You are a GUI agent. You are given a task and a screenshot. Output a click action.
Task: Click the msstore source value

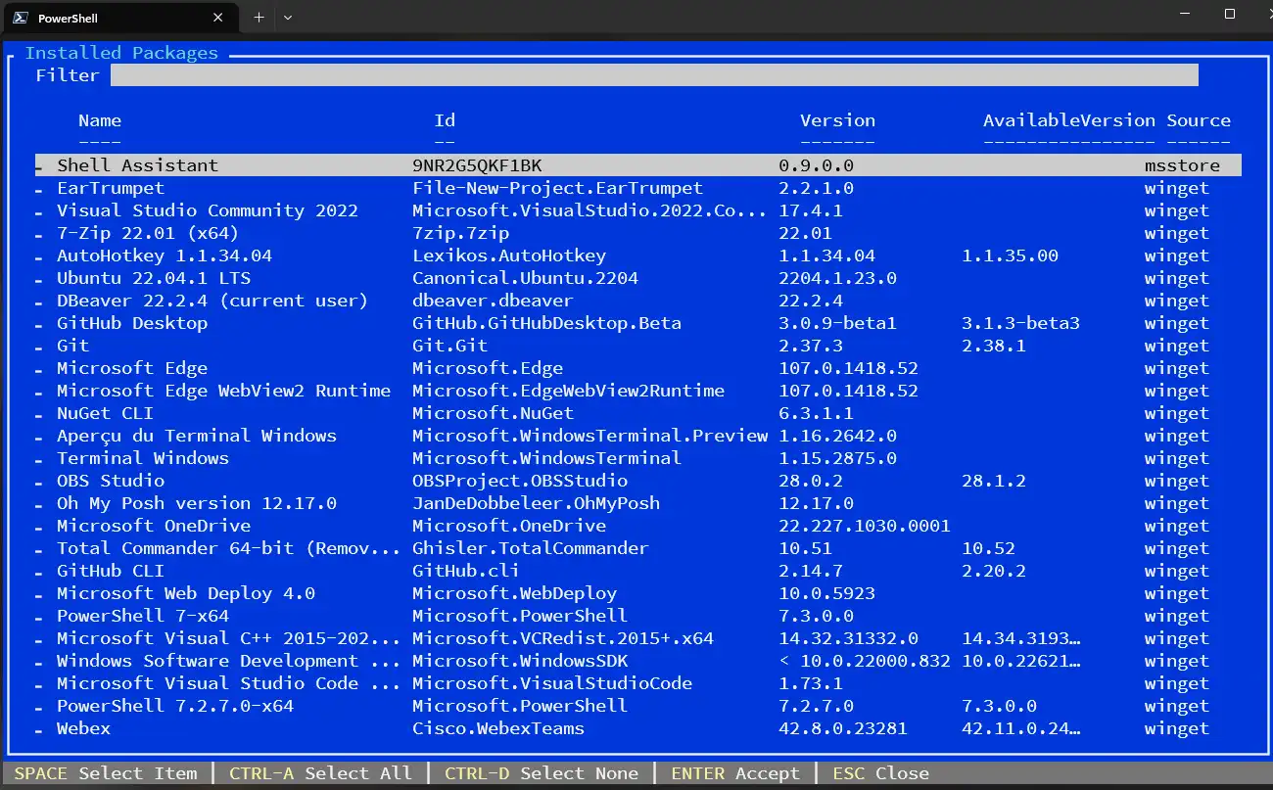[1183, 165]
